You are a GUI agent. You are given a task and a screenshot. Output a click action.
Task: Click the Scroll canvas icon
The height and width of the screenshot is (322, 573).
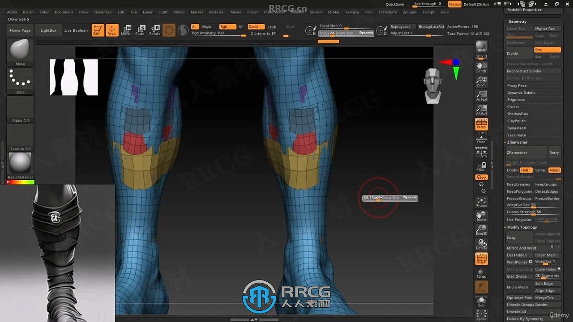pos(481,67)
